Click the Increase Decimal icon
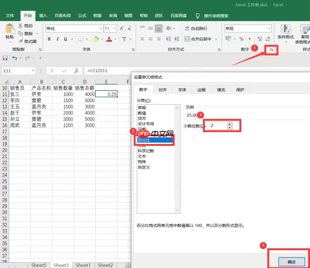The width and height of the screenshot is (310, 268). click(259, 39)
